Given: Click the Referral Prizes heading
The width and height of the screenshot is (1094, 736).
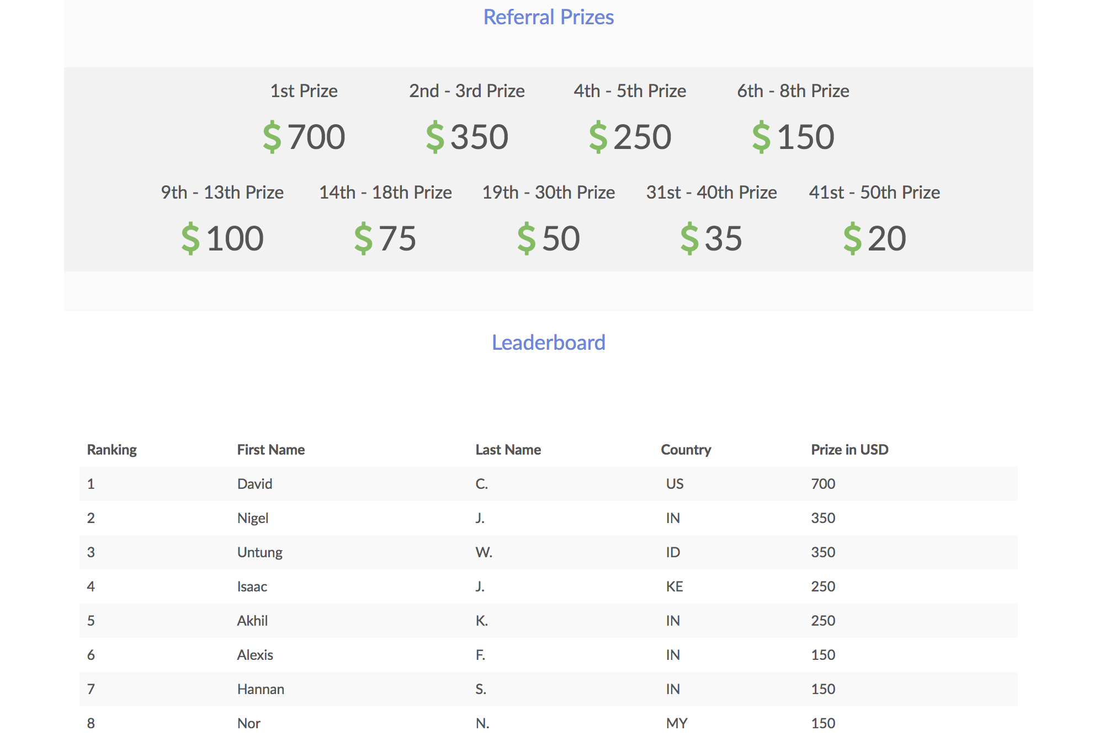Looking at the screenshot, I should (x=549, y=17).
